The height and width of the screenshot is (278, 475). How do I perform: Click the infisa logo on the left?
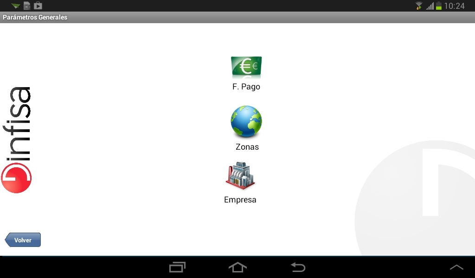click(x=16, y=140)
